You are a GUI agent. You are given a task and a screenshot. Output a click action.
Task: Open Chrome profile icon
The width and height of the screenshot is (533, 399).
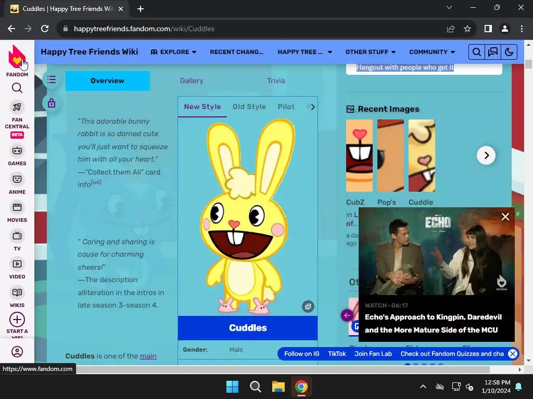[505, 29]
